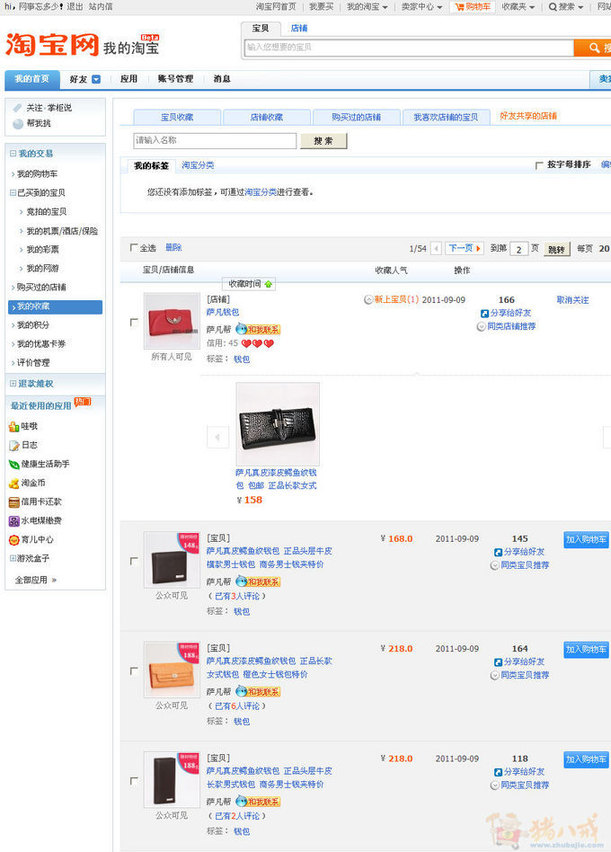611x852 pixels.
Task: Open the 搜索 dropdown in top bar
Action: 566,6
